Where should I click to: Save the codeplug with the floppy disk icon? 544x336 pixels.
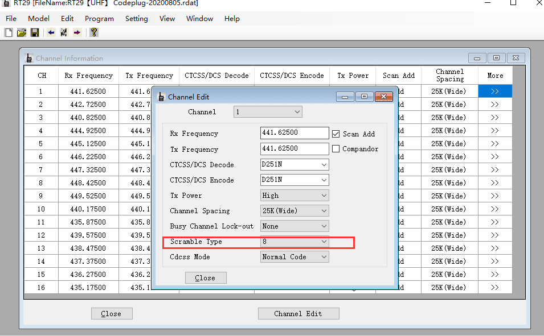pyautogui.click(x=35, y=32)
